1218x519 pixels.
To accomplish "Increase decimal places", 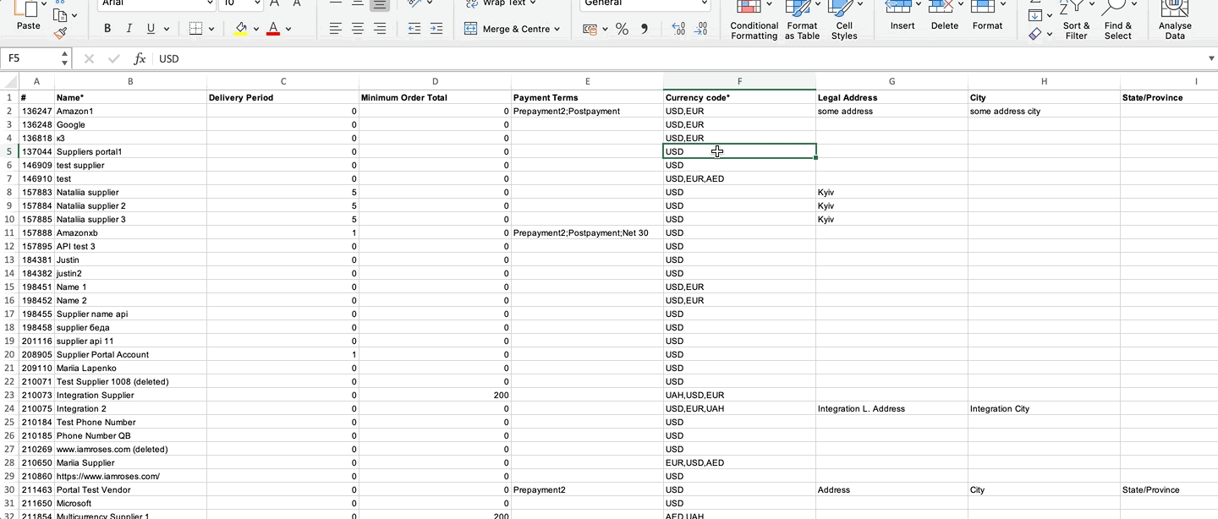I will pos(678,29).
